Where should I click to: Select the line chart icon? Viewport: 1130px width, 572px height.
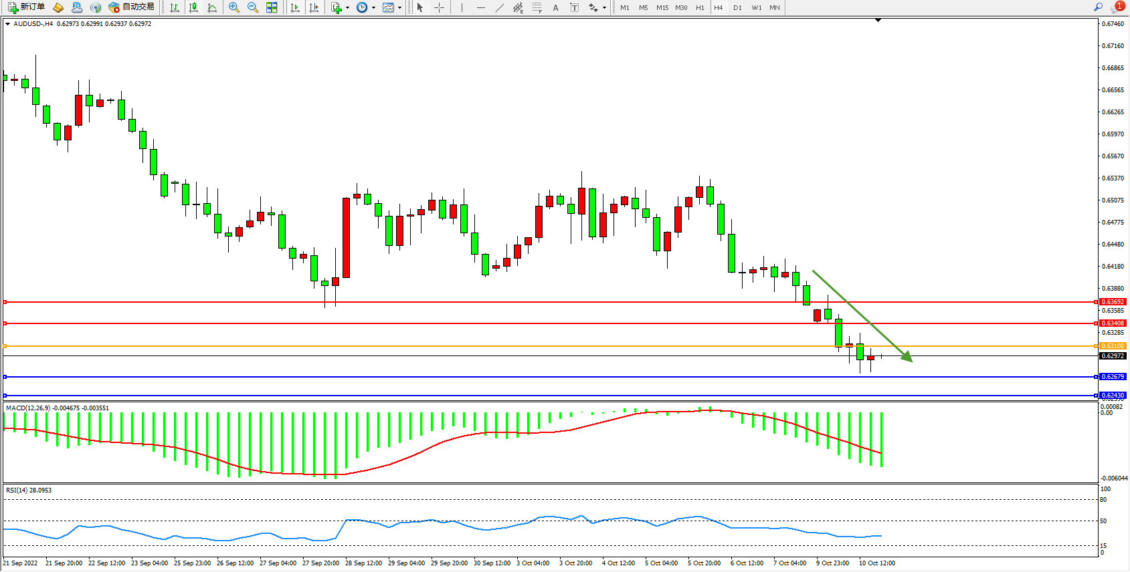[x=212, y=7]
